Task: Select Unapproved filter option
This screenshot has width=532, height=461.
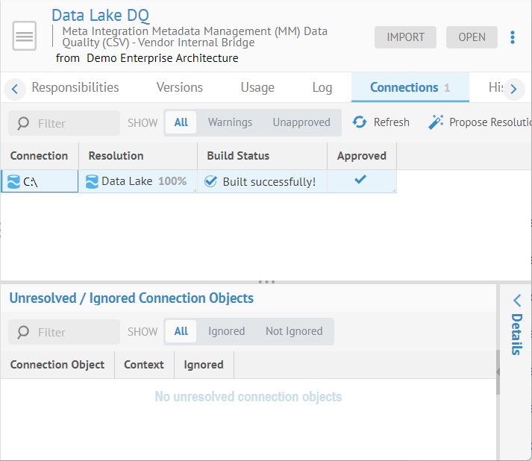Action: [301, 122]
